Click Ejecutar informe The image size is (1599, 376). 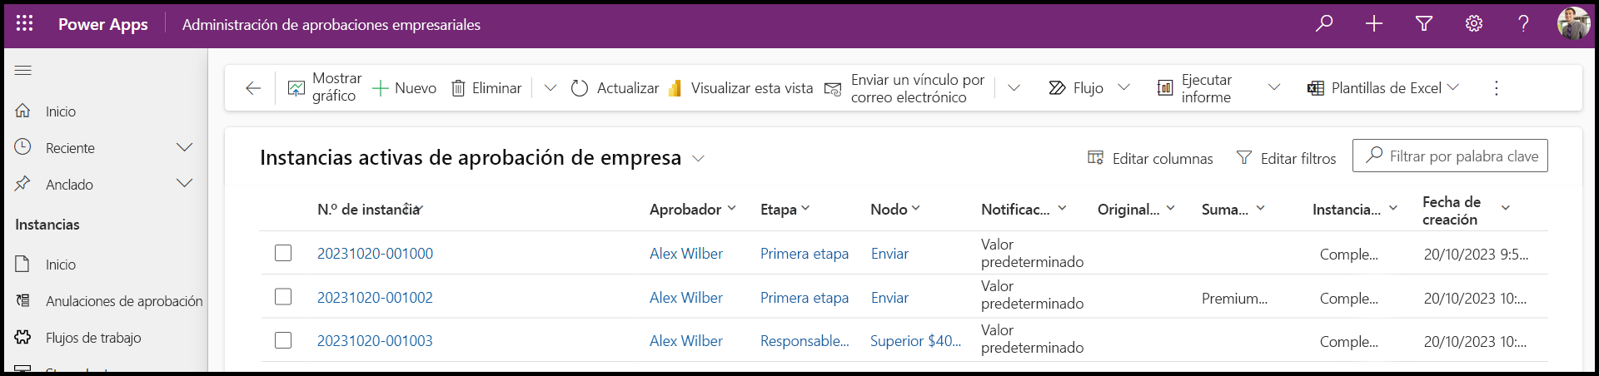click(1195, 88)
